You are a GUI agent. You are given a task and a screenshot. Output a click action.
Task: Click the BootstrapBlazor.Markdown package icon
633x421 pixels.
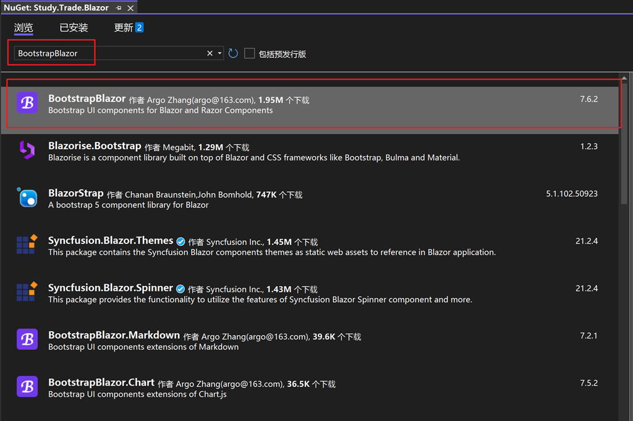pyautogui.click(x=27, y=339)
